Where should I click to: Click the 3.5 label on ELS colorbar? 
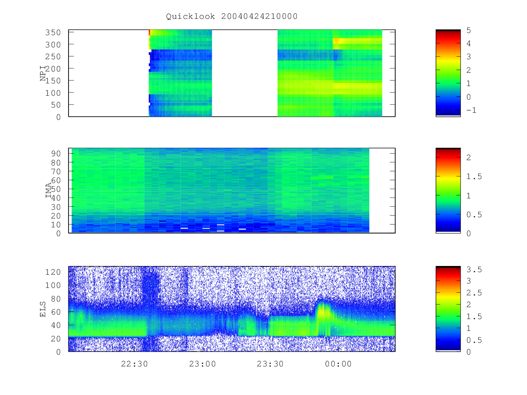(x=473, y=269)
